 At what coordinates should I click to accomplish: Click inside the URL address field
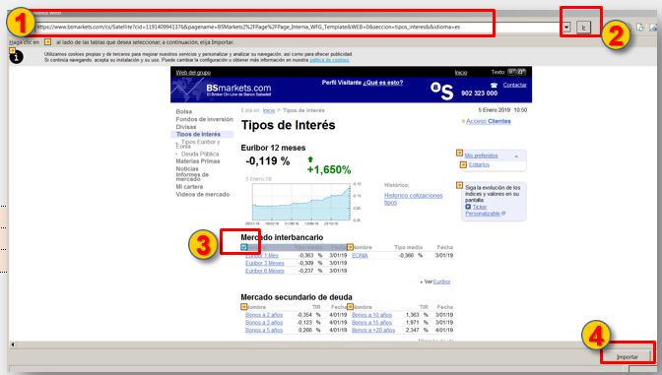point(296,28)
